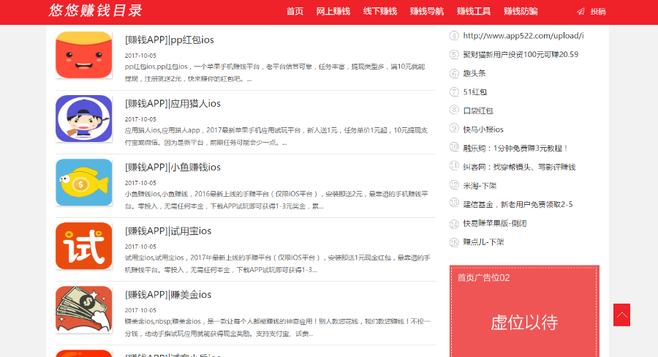658x357 pixels.
Task: Open the 线下赚钱 navigation item
Action: coord(379,12)
